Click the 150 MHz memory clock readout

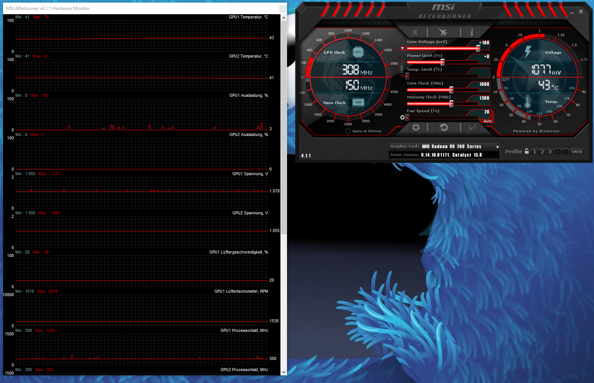[359, 85]
